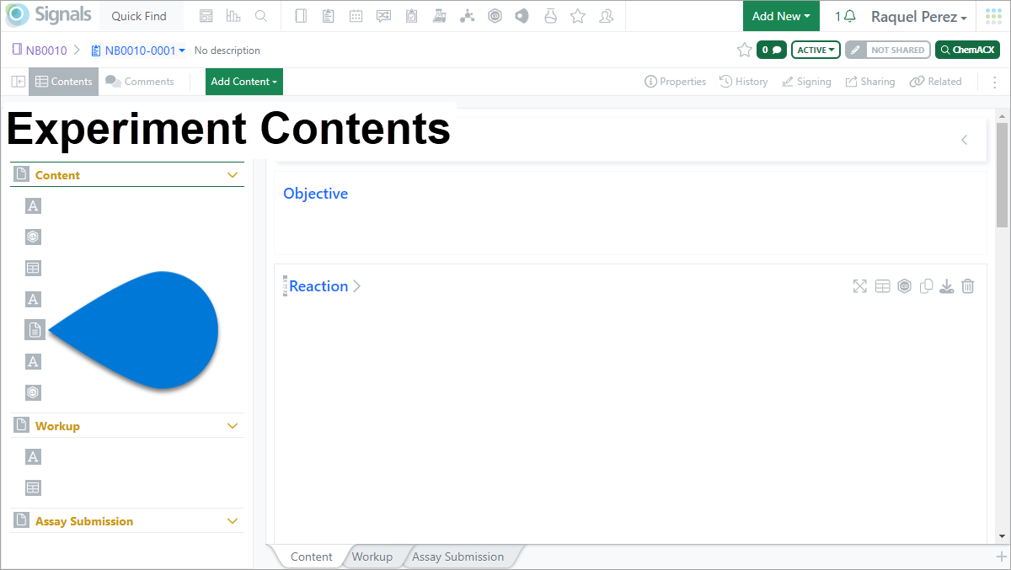Click the ChemACX search button
This screenshot has height=570, width=1011.
click(x=967, y=50)
